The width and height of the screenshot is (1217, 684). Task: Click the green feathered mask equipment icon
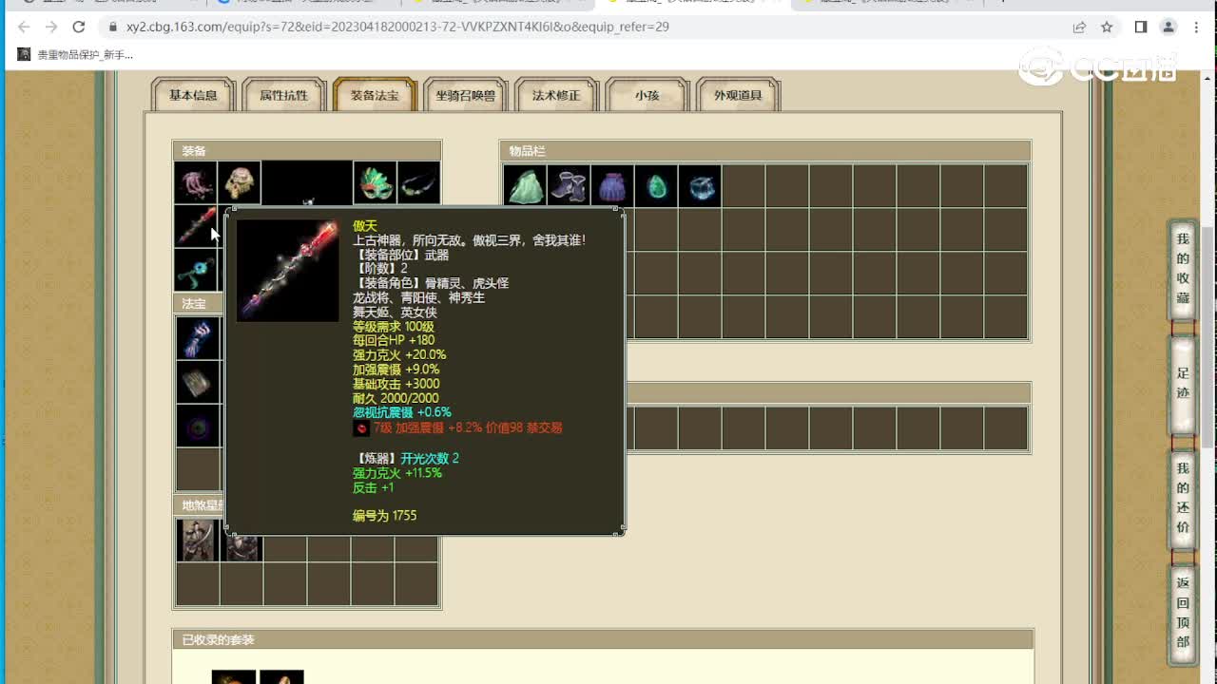click(x=375, y=182)
